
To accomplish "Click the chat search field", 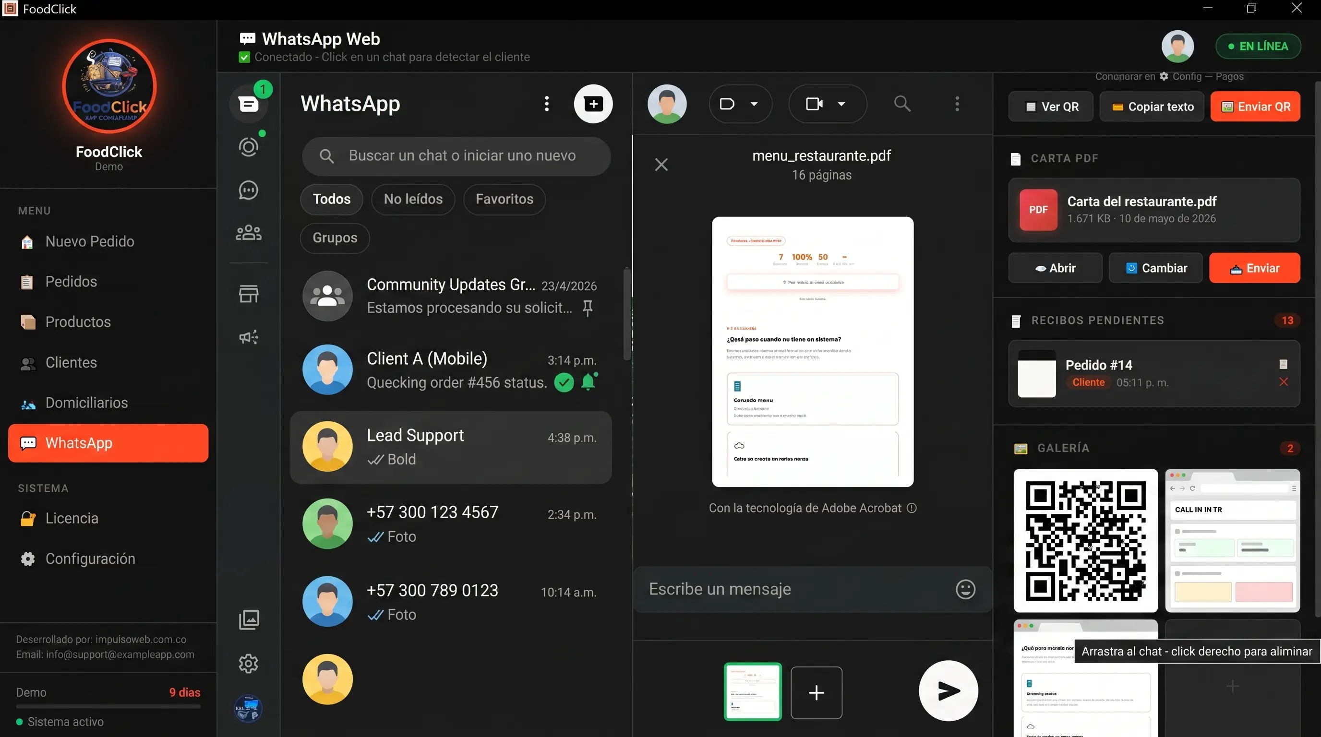I will (x=456, y=156).
